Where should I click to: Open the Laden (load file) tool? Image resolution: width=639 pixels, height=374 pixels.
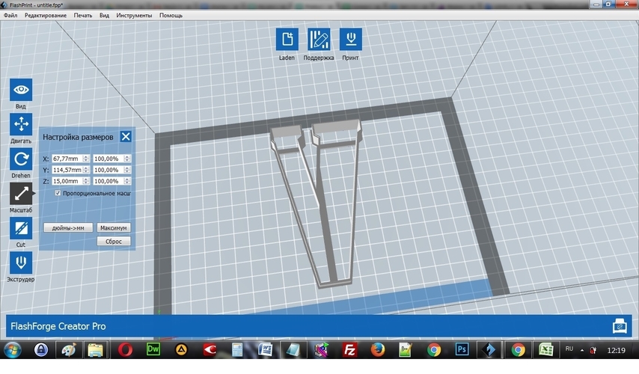pos(287,39)
